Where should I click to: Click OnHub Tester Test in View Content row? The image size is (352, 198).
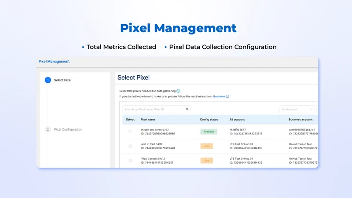[x=301, y=159]
